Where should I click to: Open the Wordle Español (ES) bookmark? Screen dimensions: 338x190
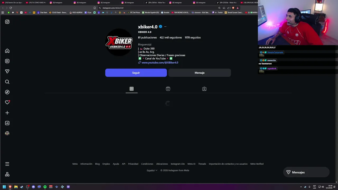pyautogui.click(x=151, y=12)
